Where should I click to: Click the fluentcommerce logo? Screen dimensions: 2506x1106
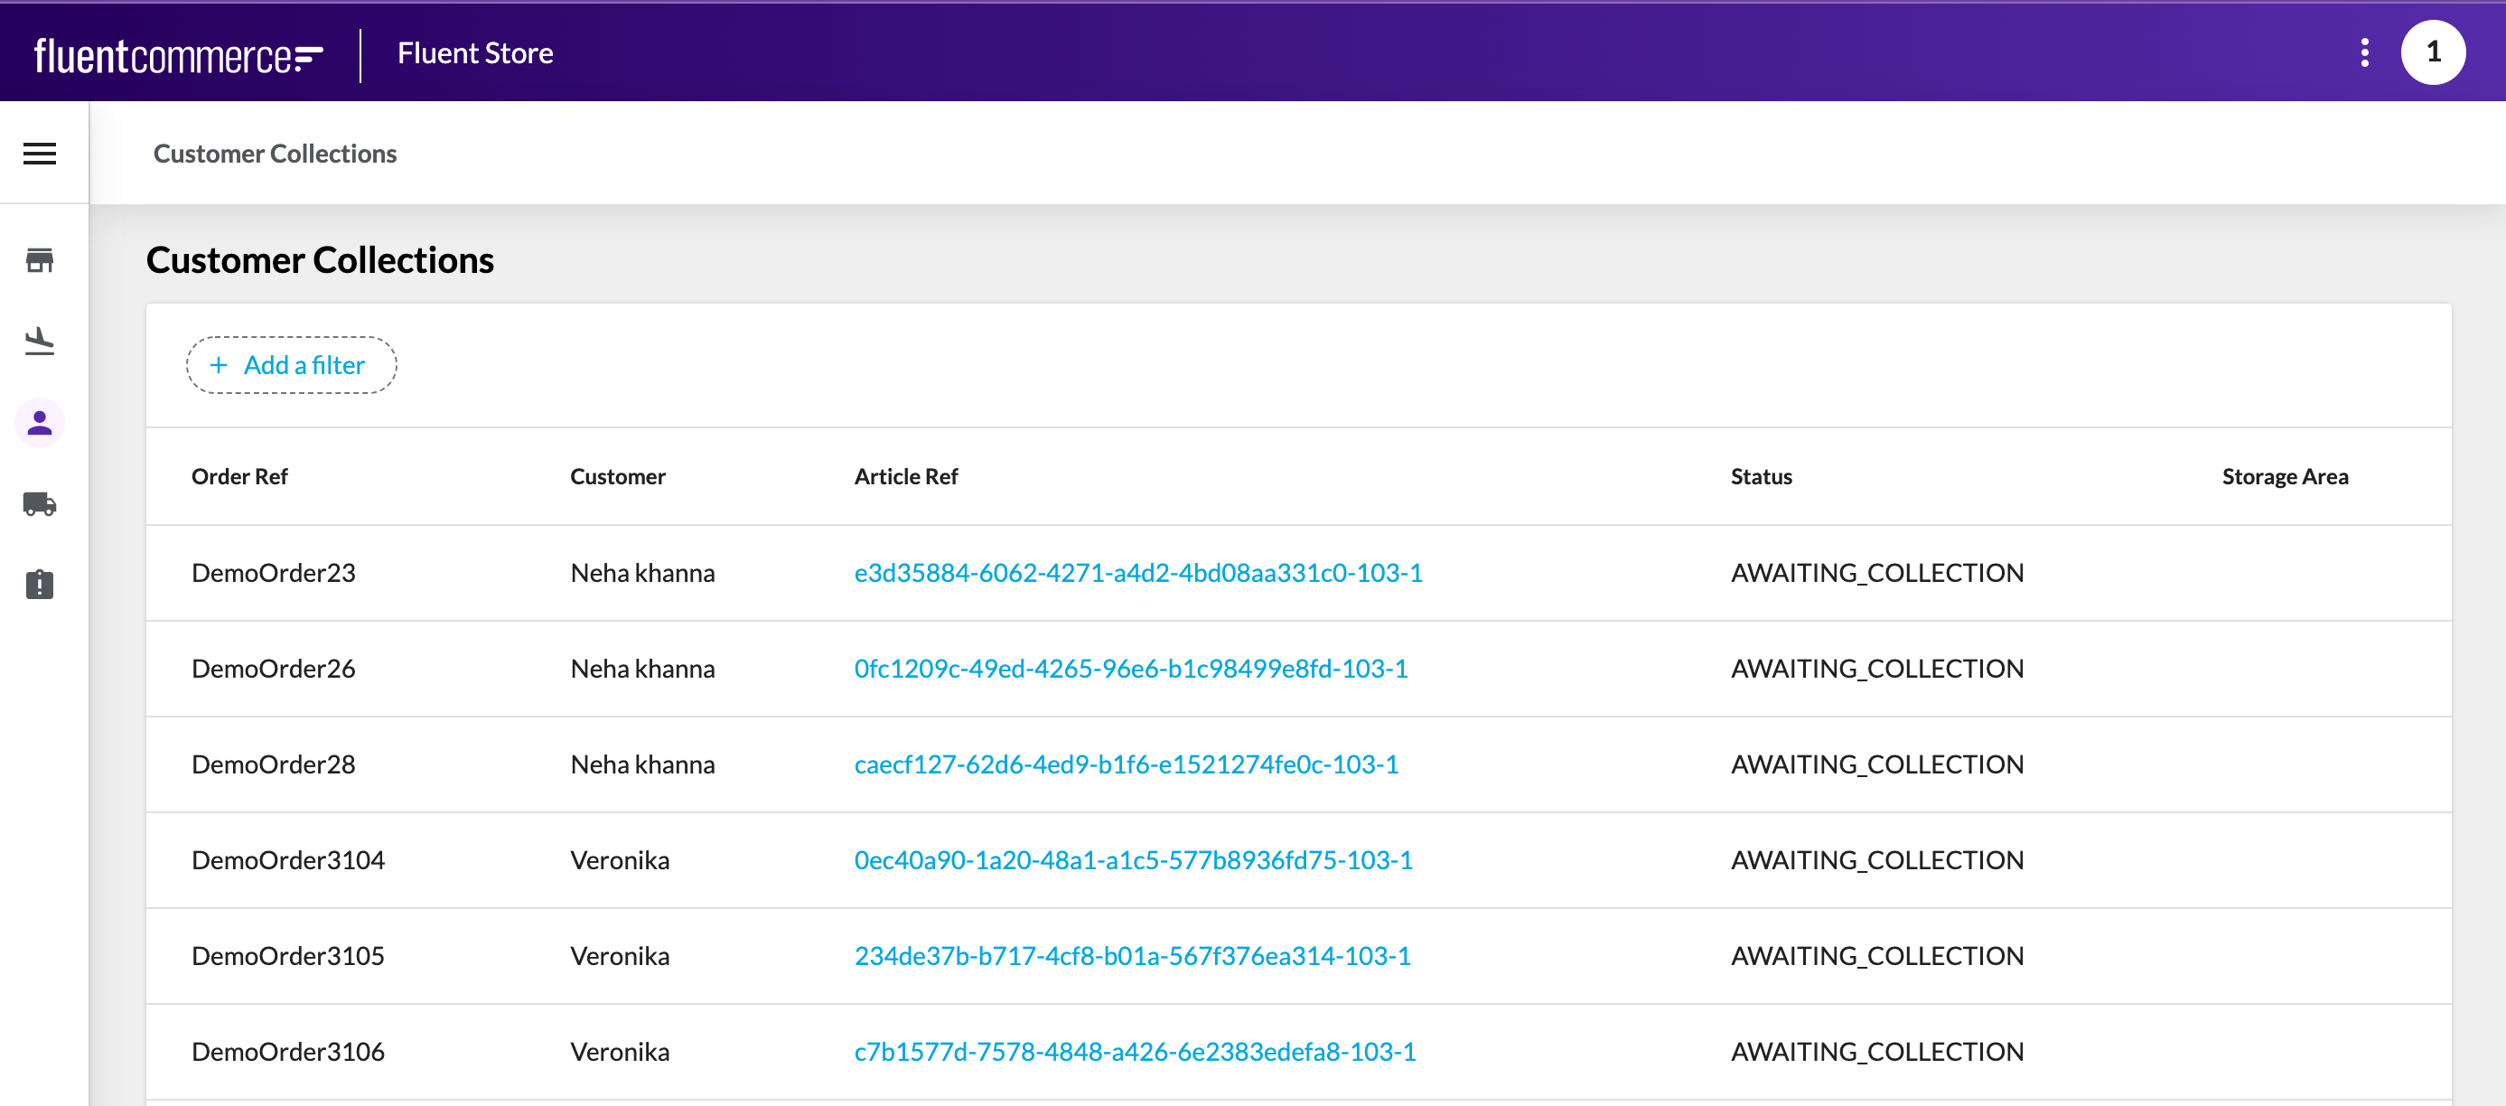[x=178, y=55]
